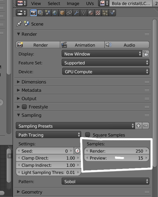Open the Render properties camera tab
This screenshot has height=197, width=158.
33,13
